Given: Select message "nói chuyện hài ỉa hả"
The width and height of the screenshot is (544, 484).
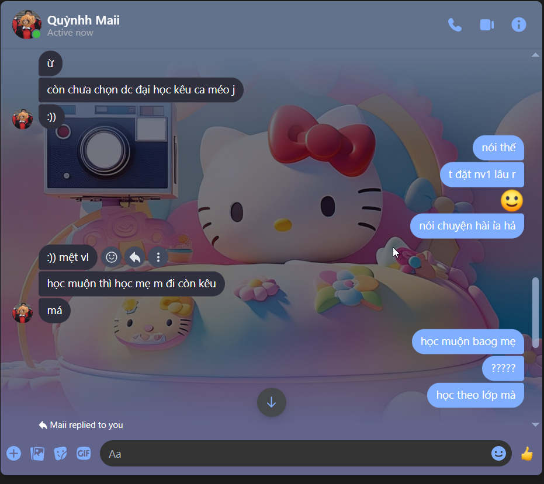Looking at the screenshot, I should 467,226.
